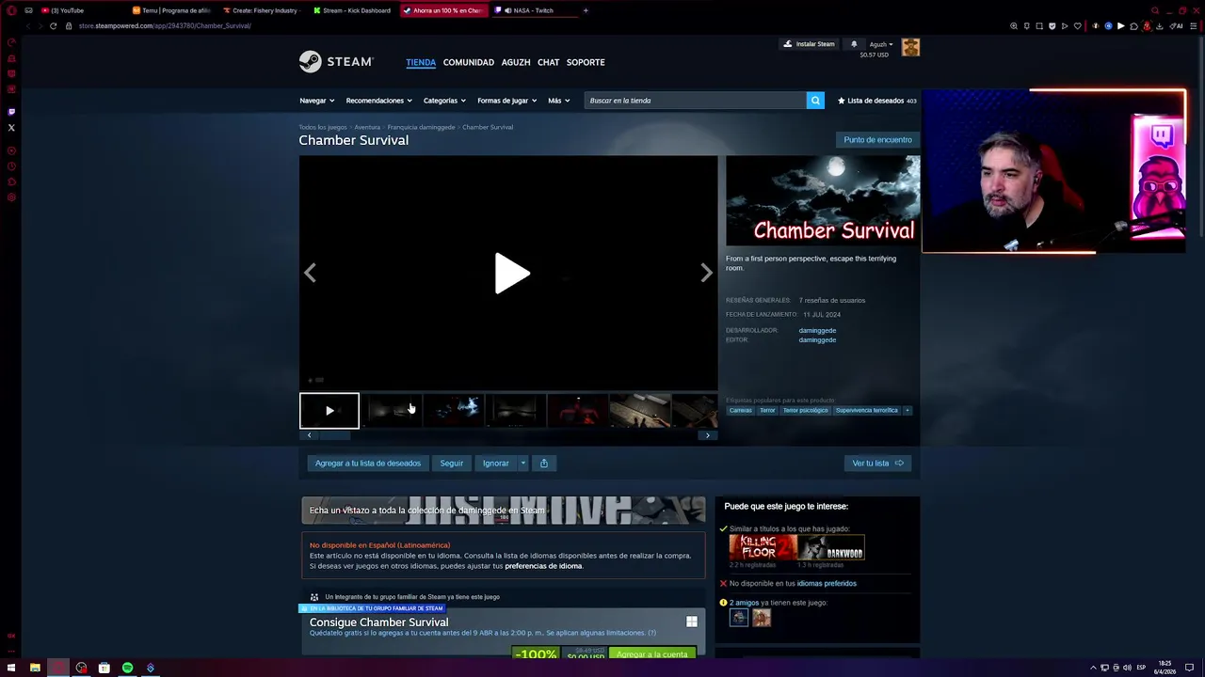The width and height of the screenshot is (1205, 677).
Task: Open idiomas preferidos link
Action: tap(827, 584)
